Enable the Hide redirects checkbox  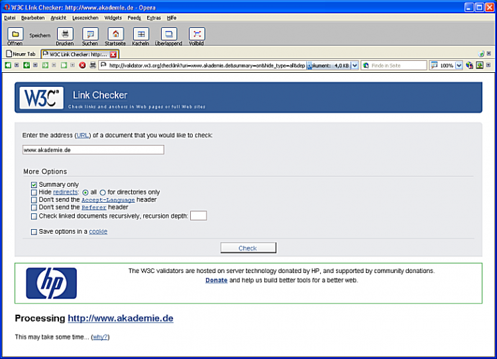click(34, 192)
